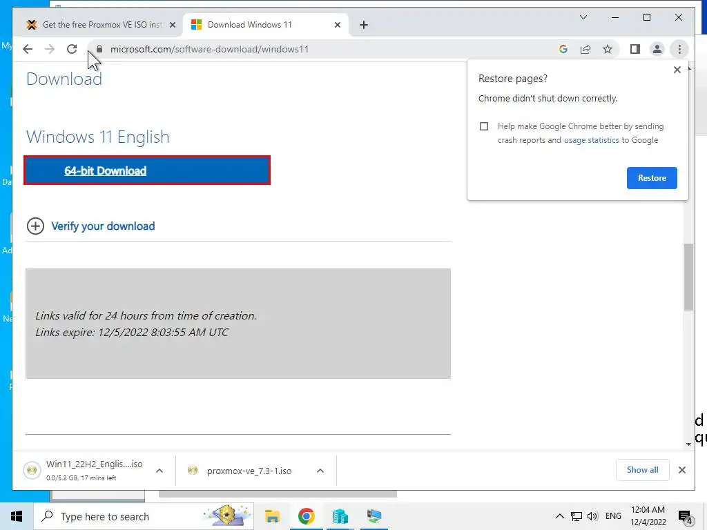Viewport: 707px width, 530px height.
Task: Close the Proxmox VE ISO tab
Action: 172,25
